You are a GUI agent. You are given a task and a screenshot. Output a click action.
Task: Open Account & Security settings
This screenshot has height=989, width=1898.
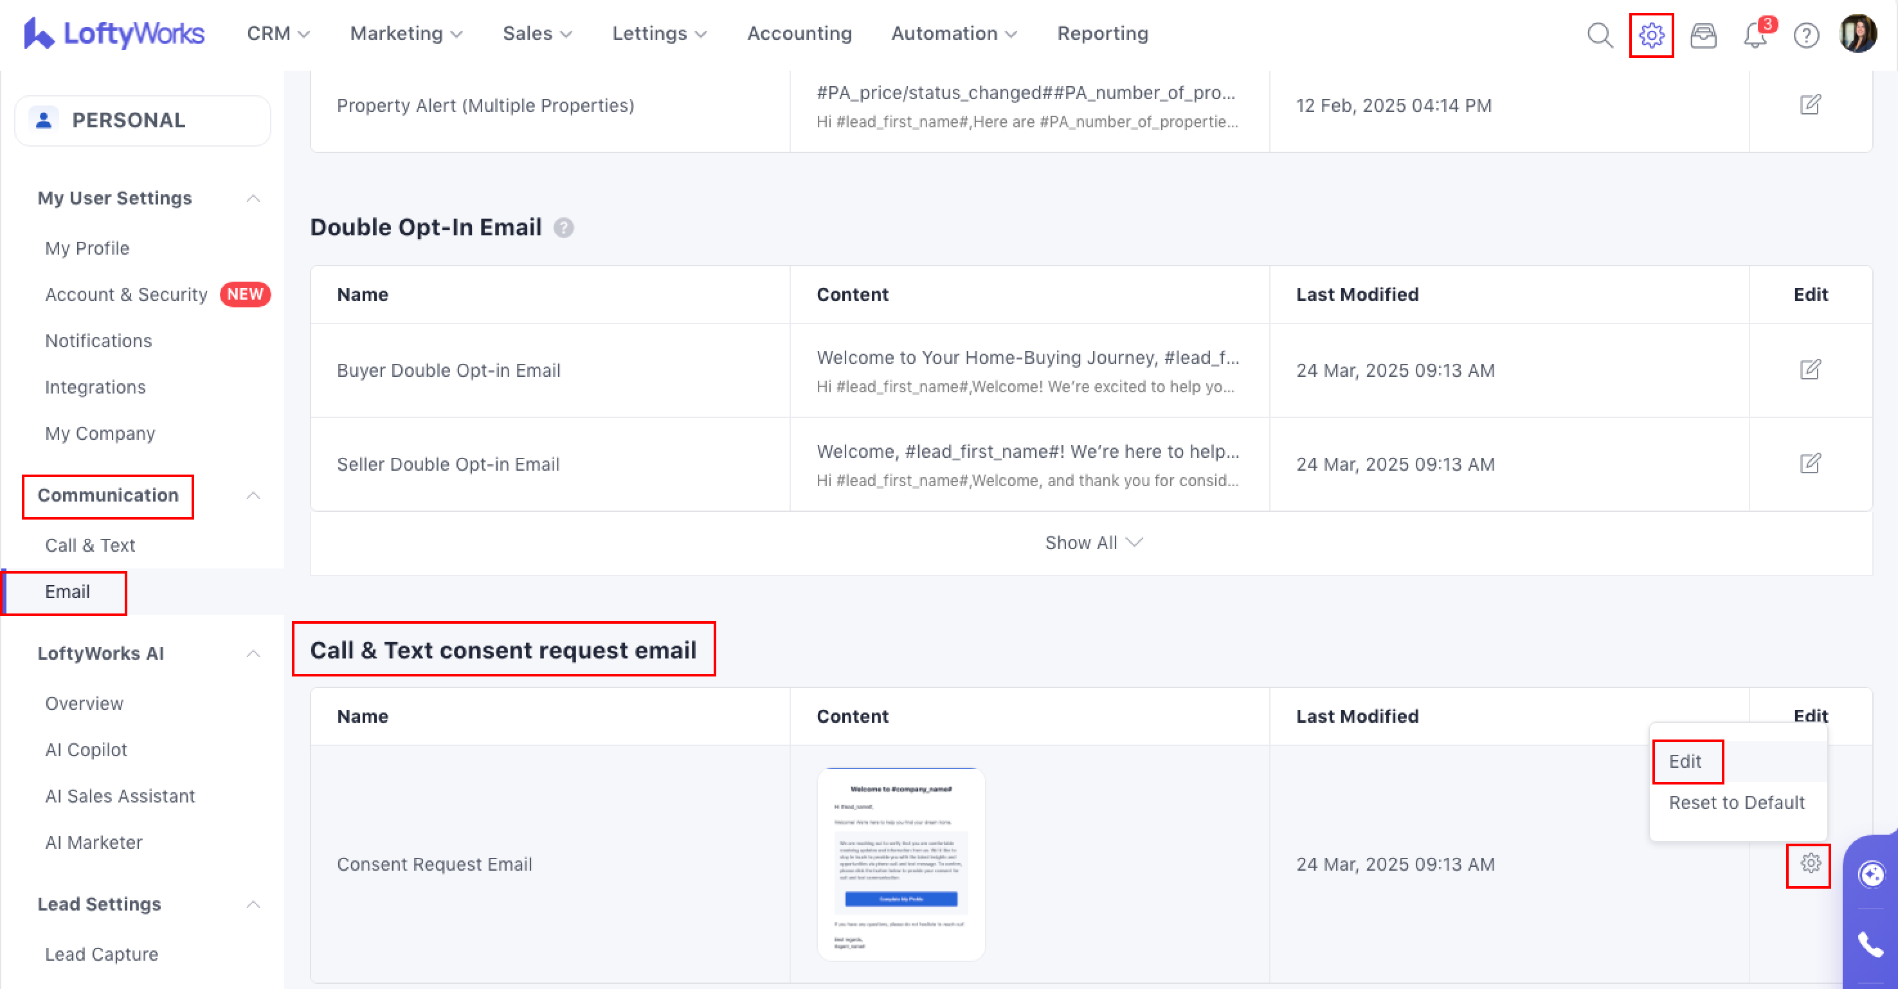click(x=126, y=295)
